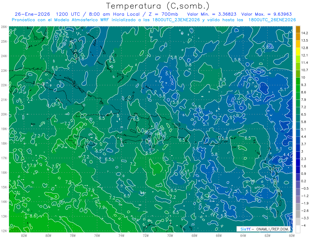The height and width of the screenshot is (239, 310).
Task: Click the "72W" longitude axis label
Action: pyautogui.click(x=146, y=235)
